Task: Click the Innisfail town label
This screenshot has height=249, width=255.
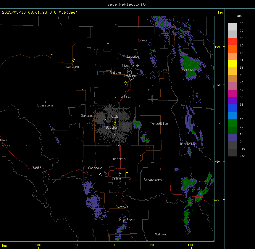Action: pos(123,96)
